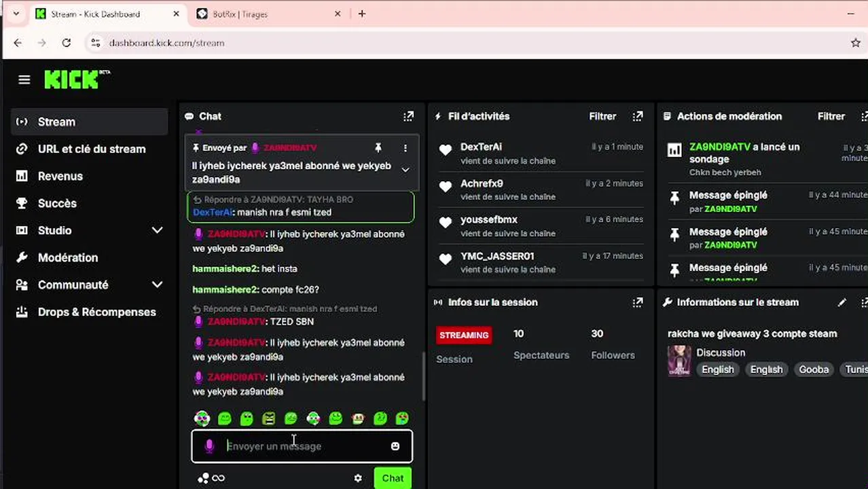Open chat settings gear icon
868x489 pixels.
pos(358,478)
